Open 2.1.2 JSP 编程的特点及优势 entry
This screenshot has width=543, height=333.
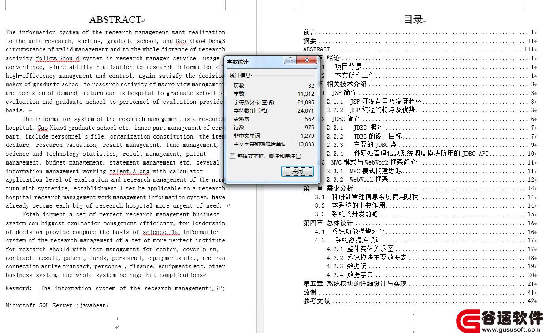(430, 110)
